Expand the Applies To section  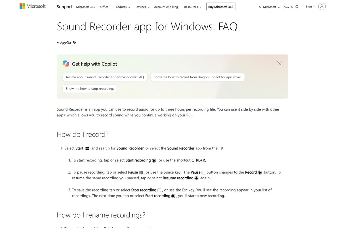point(66,43)
